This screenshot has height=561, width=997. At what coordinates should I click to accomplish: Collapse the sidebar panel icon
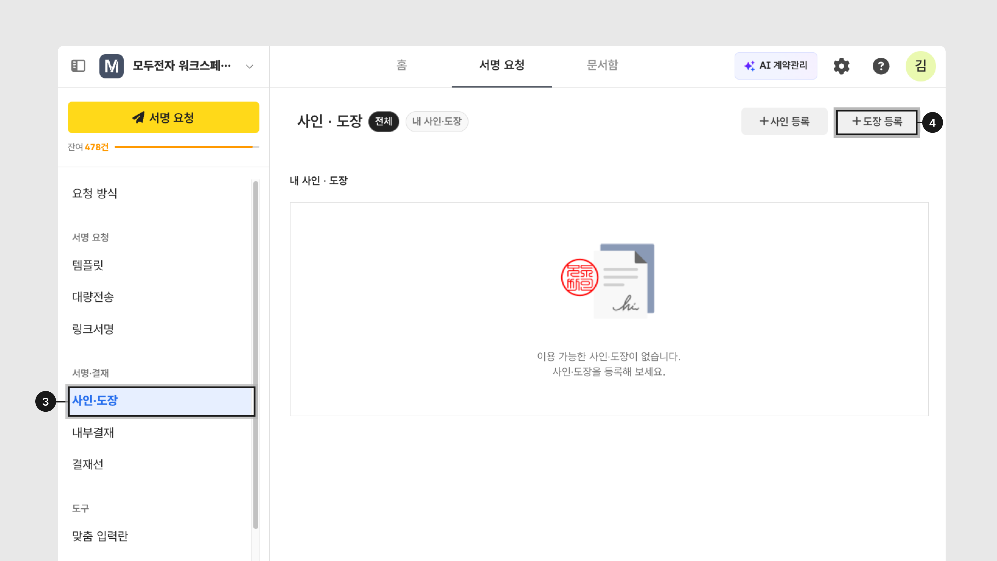(78, 66)
